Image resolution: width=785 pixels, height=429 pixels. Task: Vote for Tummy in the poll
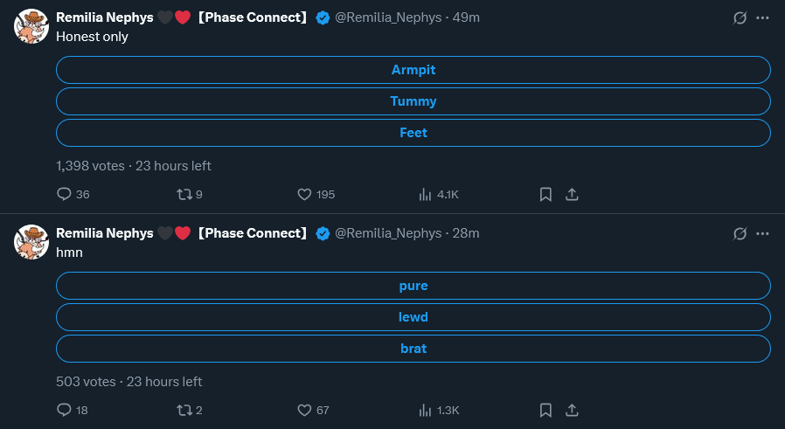pos(413,101)
